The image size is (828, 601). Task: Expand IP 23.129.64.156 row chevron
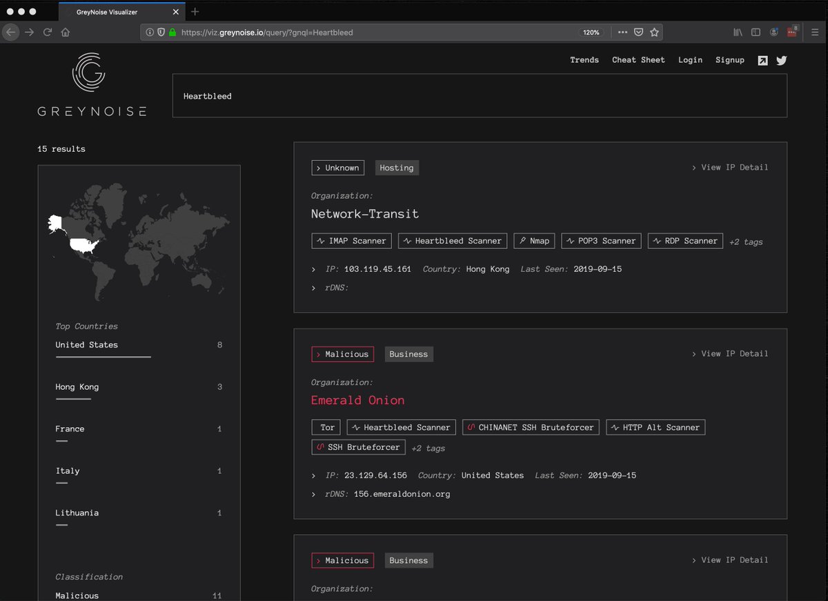coord(313,475)
